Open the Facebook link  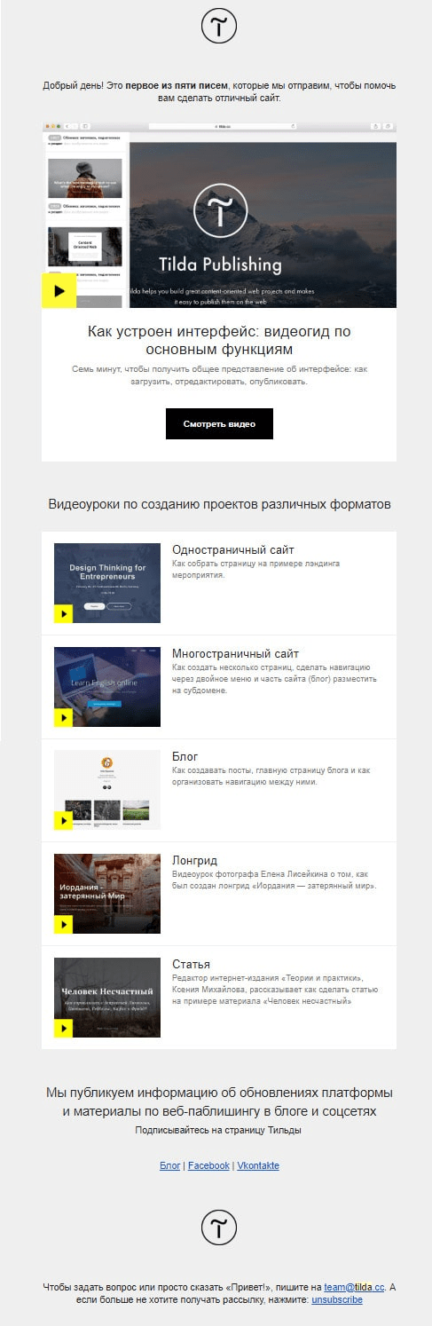pyautogui.click(x=208, y=1165)
